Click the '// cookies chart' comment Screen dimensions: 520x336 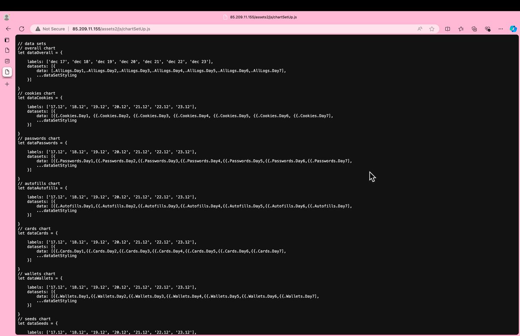point(36,93)
